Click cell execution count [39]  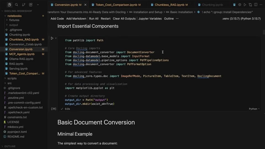coord(54,109)
